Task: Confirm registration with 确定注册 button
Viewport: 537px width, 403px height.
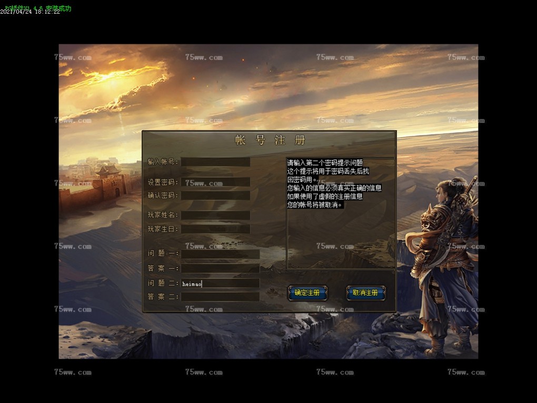Action: (307, 293)
